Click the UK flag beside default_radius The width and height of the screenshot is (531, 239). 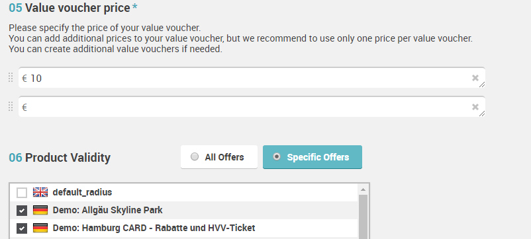pyautogui.click(x=40, y=192)
